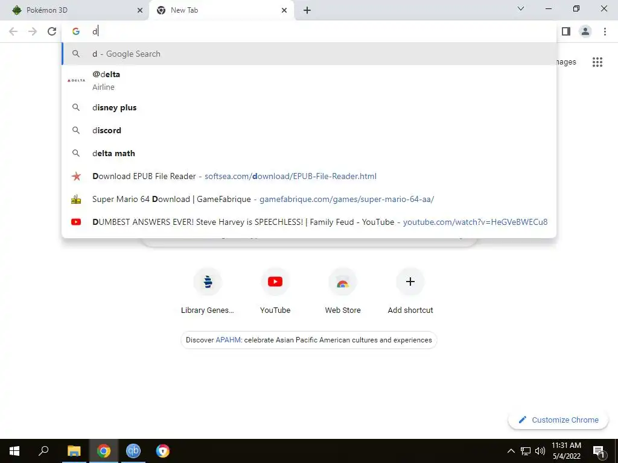
Task: Close the New Tab tab
Action: click(x=284, y=10)
